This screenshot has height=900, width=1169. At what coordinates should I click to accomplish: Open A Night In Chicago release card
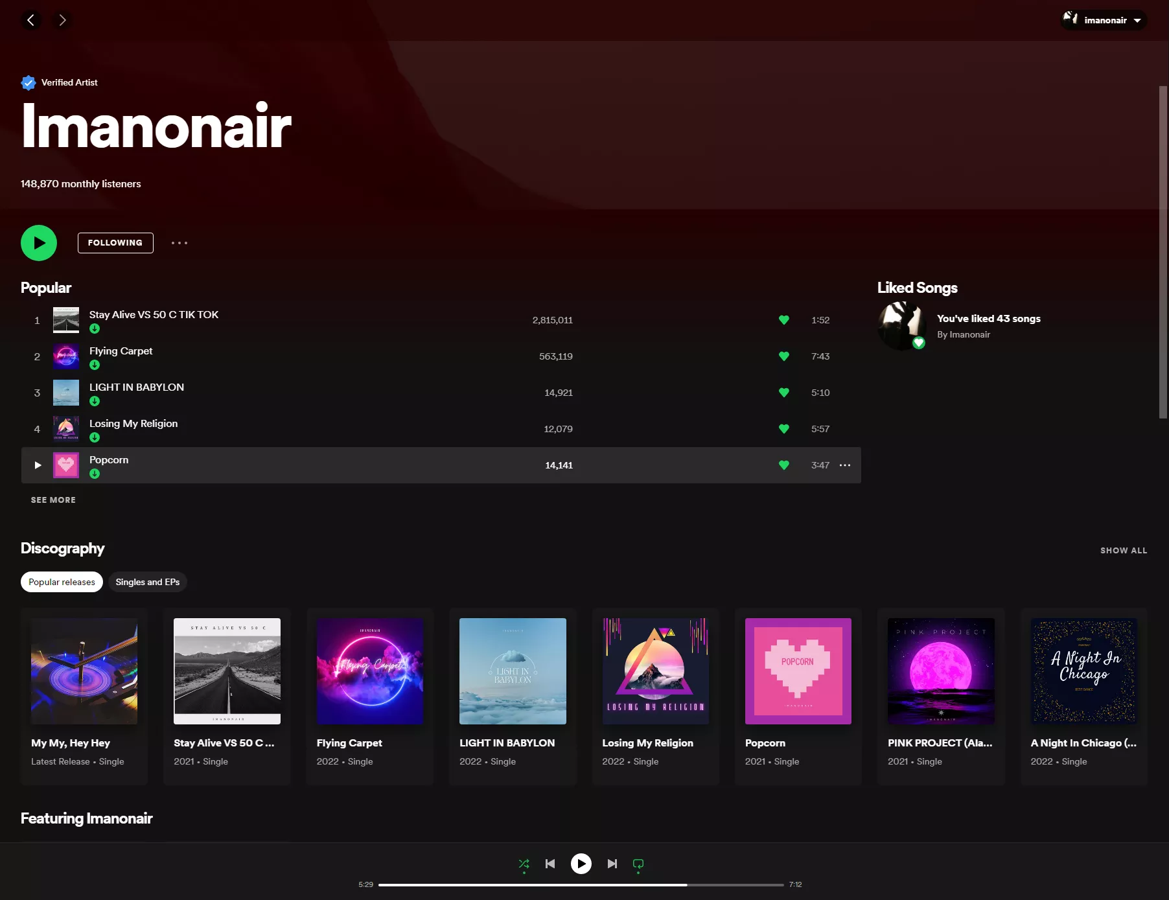1084,697
